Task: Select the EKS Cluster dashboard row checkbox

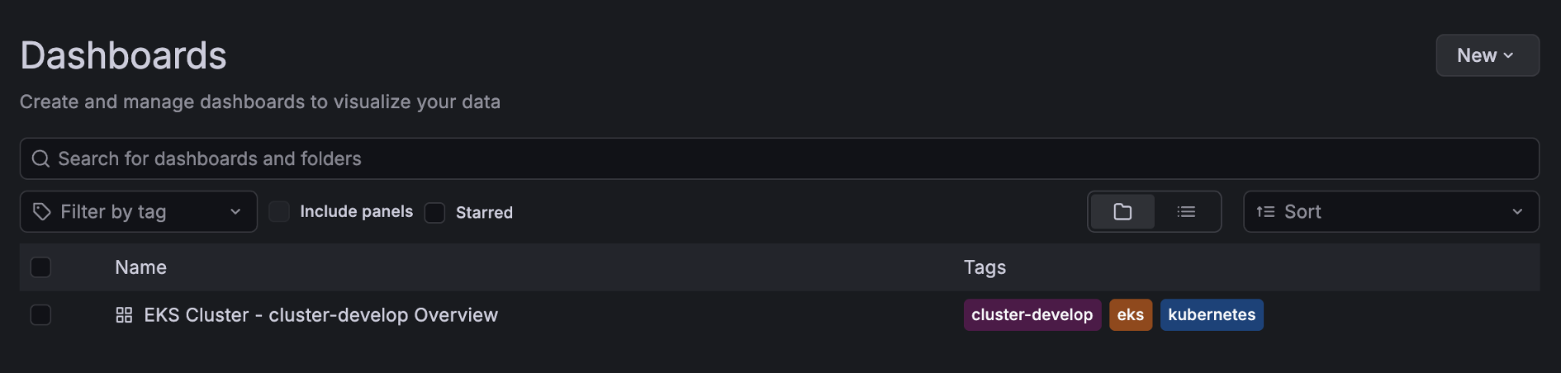Action: point(40,315)
